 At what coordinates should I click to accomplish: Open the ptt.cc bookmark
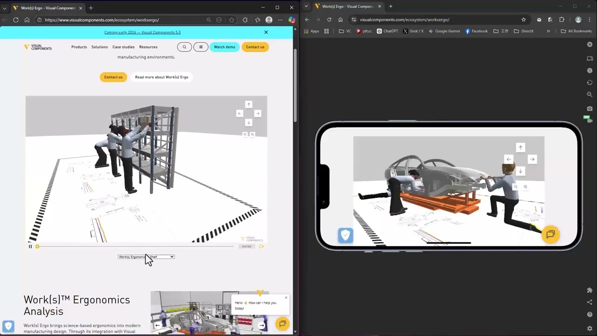pyautogui.click(x=364, y=31)
